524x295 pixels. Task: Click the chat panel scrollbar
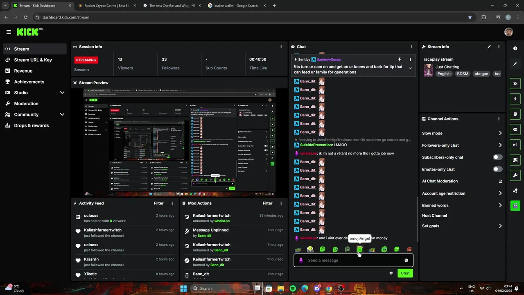[417, 219]
